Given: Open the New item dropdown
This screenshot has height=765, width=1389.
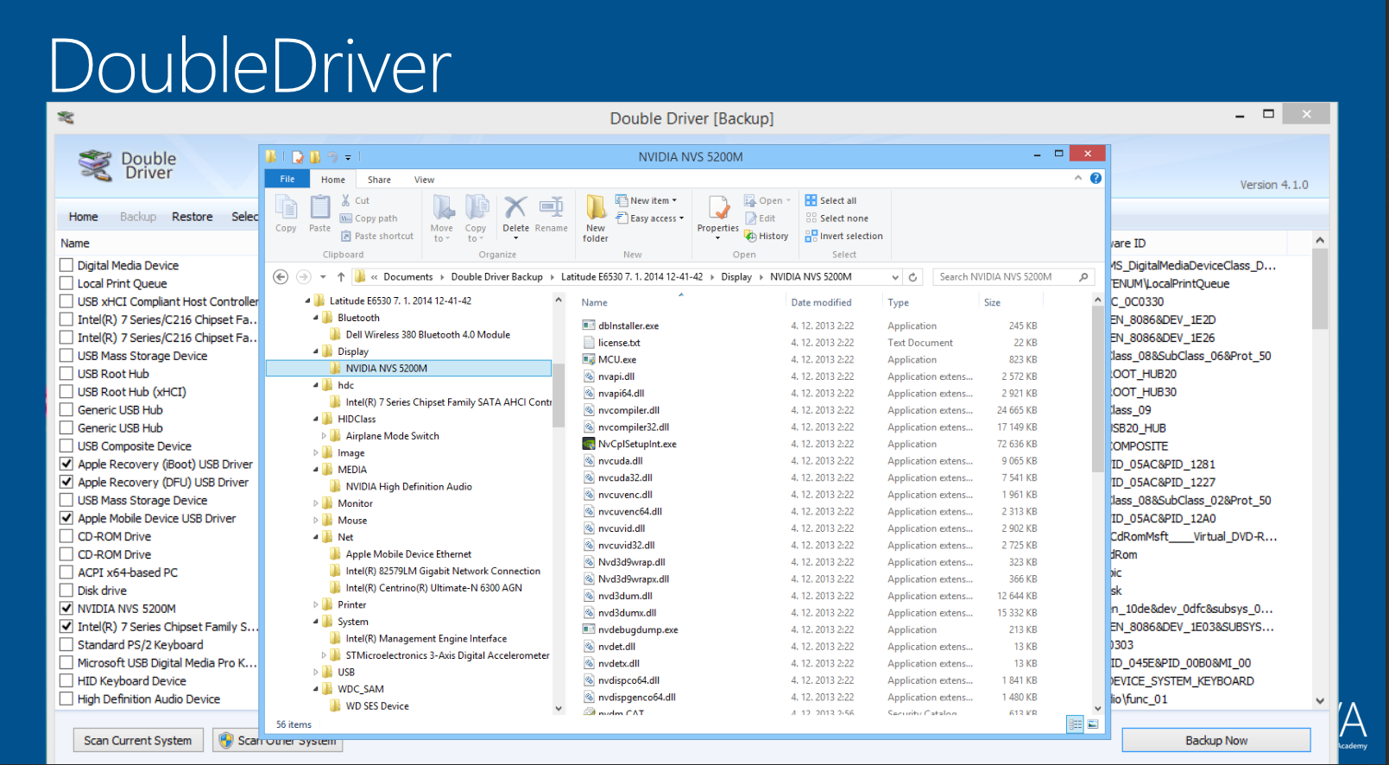Looking at the screenshot, I should point(647,200).
